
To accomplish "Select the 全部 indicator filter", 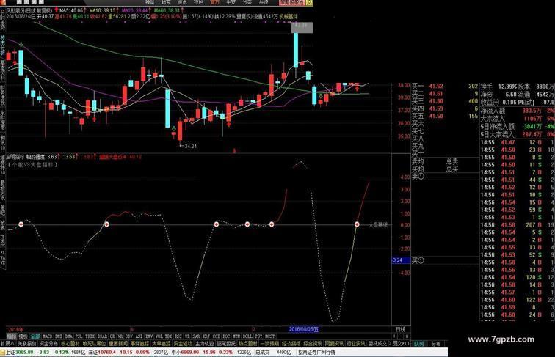I will (35, 336).
